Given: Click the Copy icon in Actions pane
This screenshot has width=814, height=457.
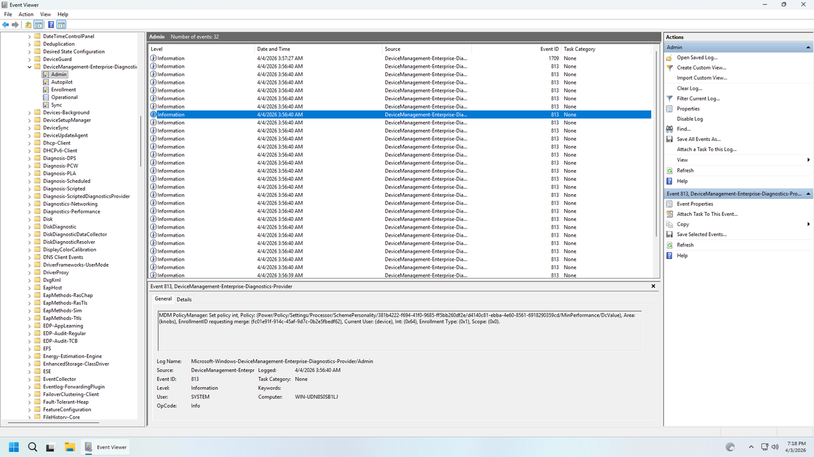Looking at the screenshot, I should [670, 224].
